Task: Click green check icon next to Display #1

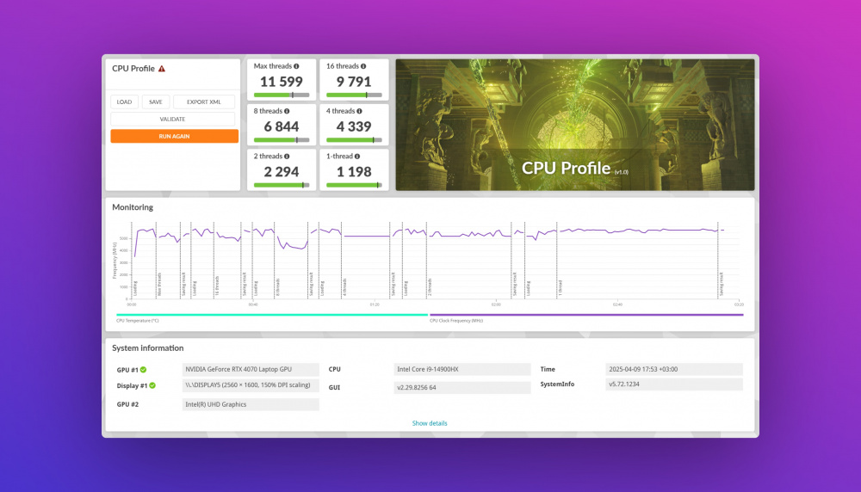Action: [152, 385]
